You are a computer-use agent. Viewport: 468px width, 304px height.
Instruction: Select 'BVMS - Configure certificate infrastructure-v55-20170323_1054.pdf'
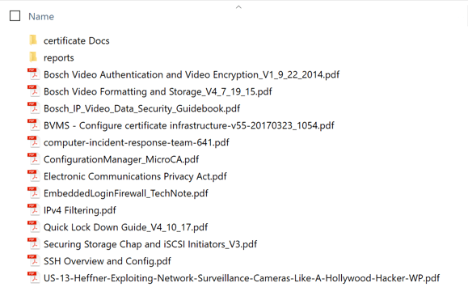click(189, 125)
